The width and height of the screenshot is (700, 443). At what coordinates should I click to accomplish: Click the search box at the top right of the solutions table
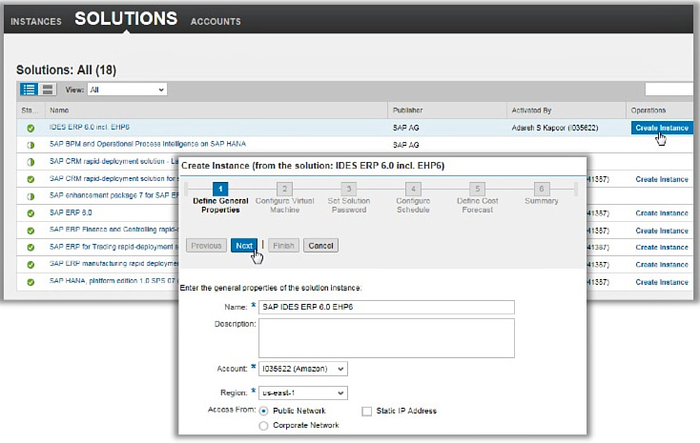point(669,90)
